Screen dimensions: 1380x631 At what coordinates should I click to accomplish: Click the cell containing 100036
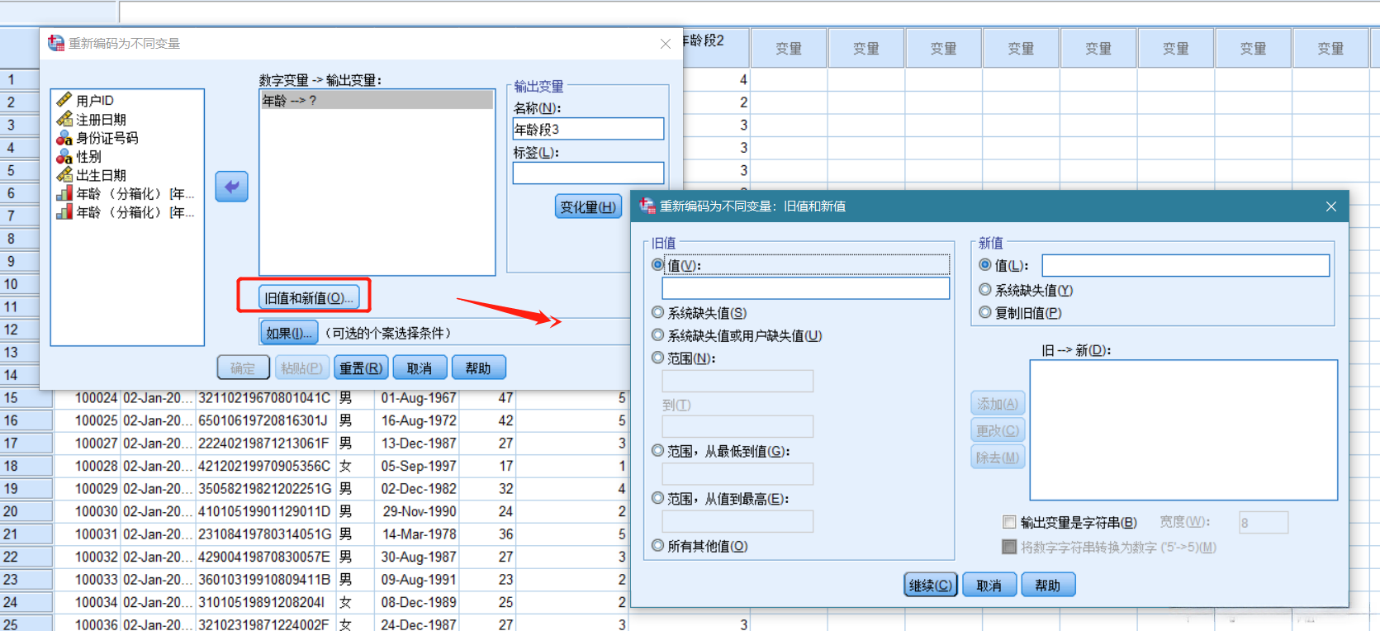pyautogui.click(x=88, y=624)
